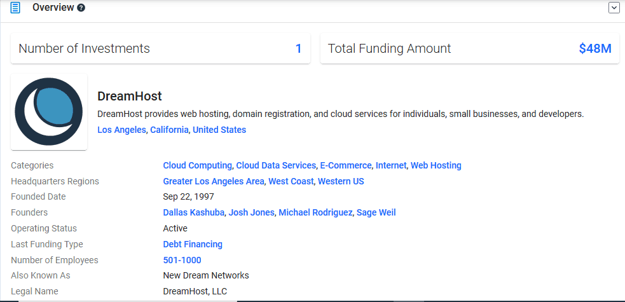Open the Debt Financing funding type

pyautogui.click(x=193, y=244)
